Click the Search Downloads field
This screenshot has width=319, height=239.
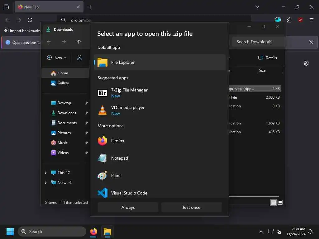pyautogui.click(x=258, y=42)
